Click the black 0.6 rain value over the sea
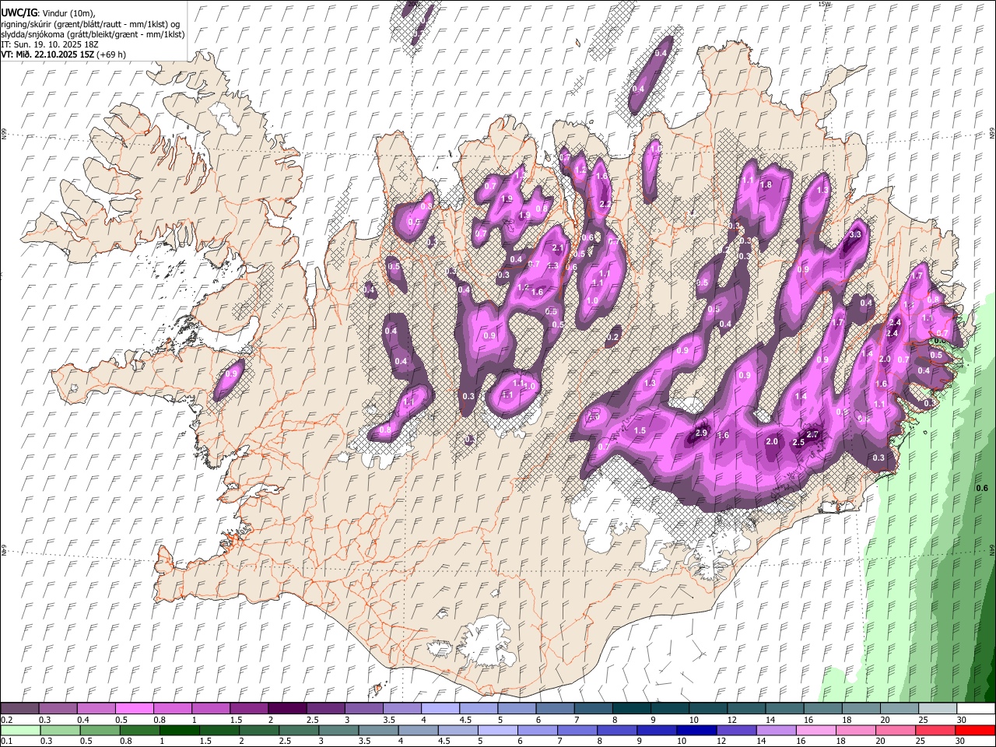996x747 pixels. (982, 488)
